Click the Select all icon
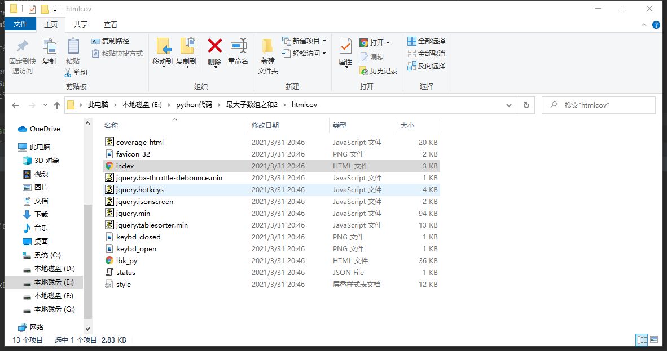The width and height of the screenshot is (667, 351). coord(412,41)
